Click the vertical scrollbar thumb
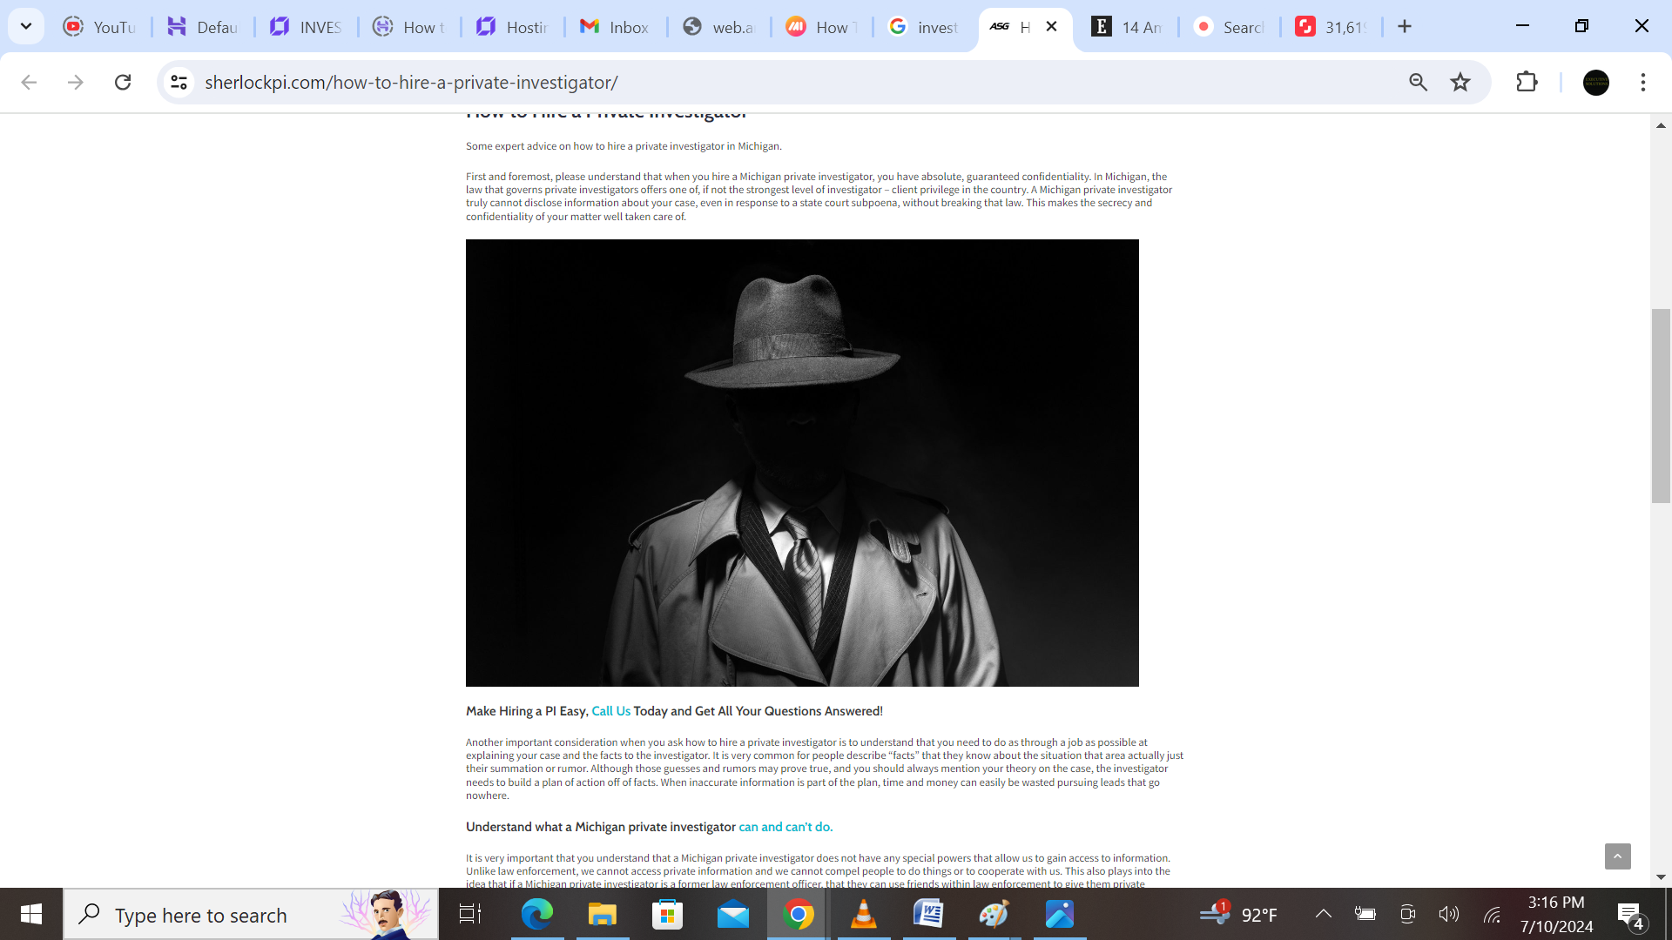The height and width of the screenshot is (940, 1672). 1660,406
